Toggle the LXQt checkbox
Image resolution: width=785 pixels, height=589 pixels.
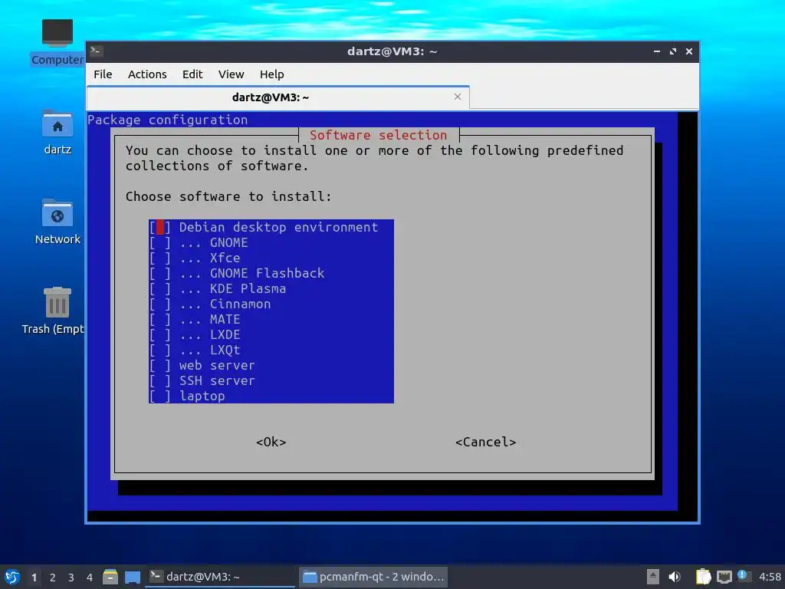[160, 350]
